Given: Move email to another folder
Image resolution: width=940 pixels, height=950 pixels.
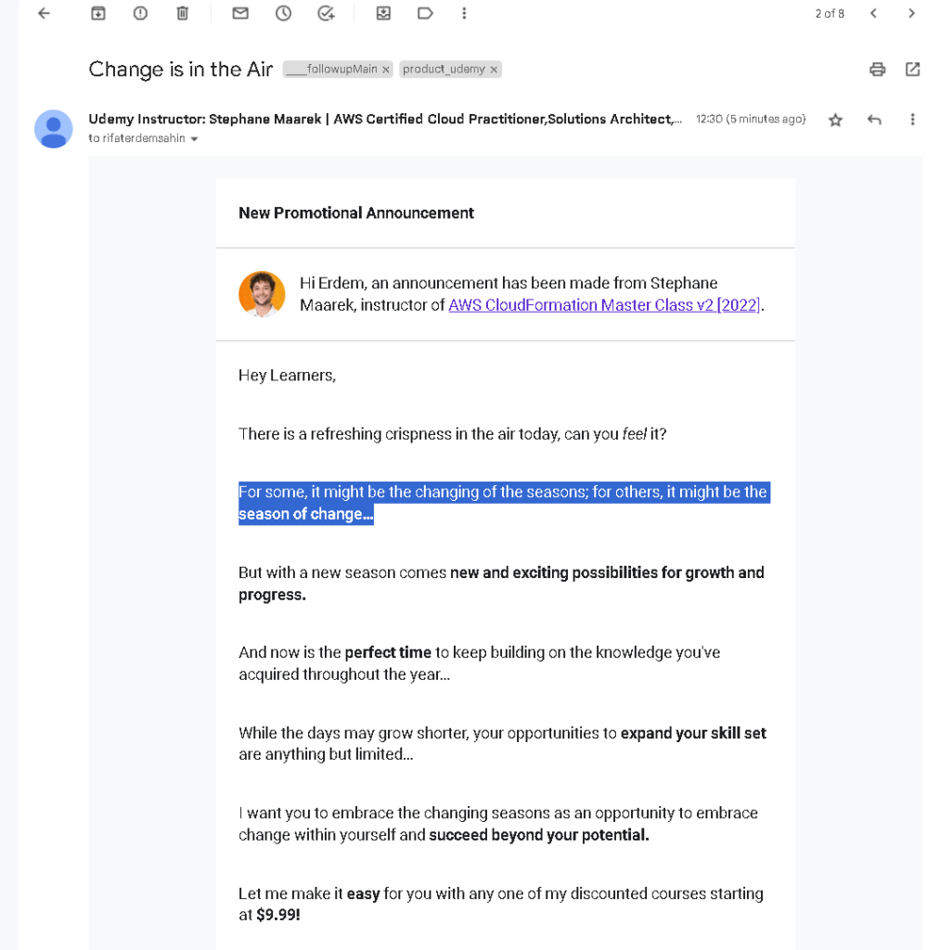Looking at the screenshot, I should [383, 13].
